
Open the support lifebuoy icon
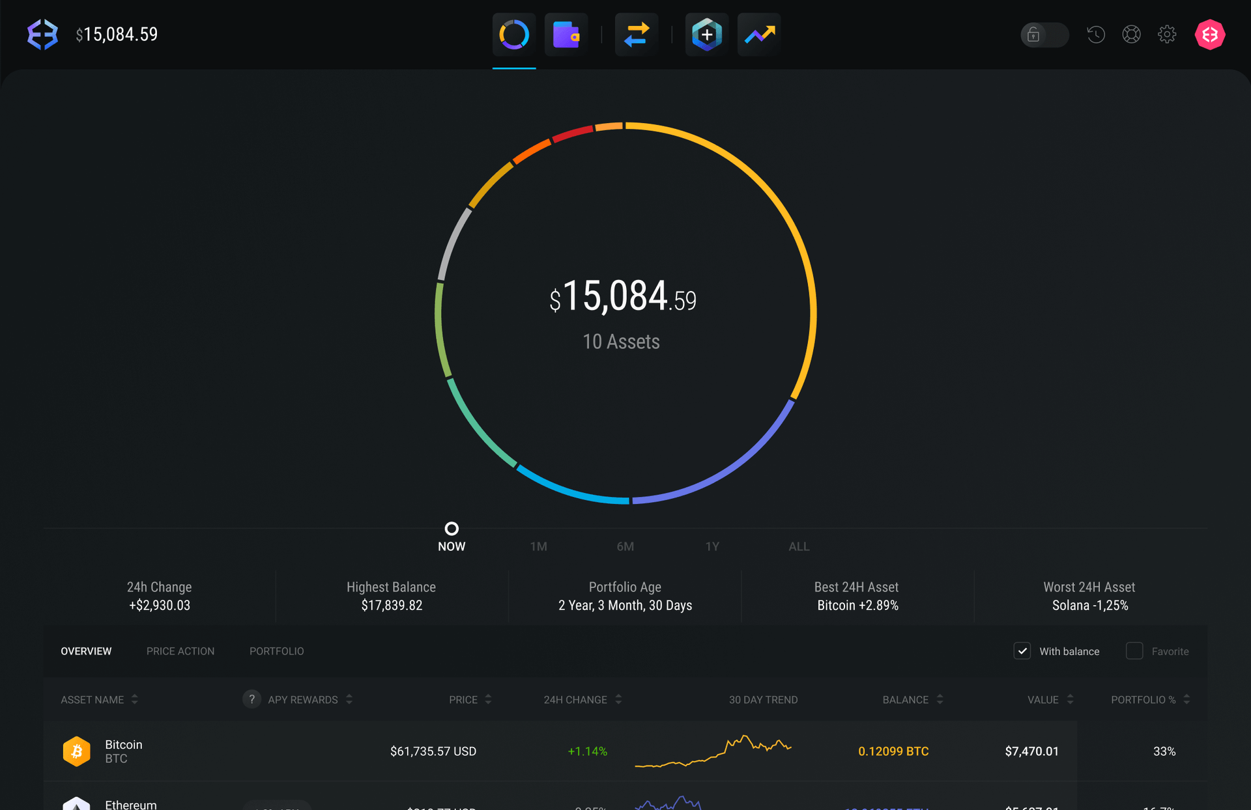pyautogui.click(x=1131, y=35)
